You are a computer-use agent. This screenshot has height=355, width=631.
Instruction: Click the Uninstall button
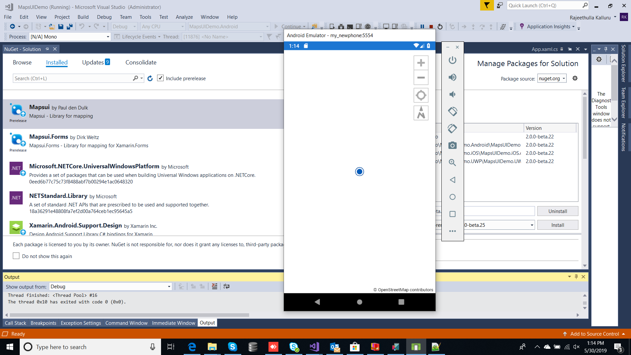[557, 211]
